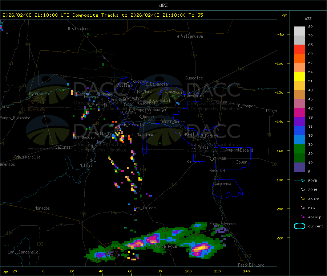Click the L_Malvinas place label
This screenshot has width=327, height=276.
(143, 135)
